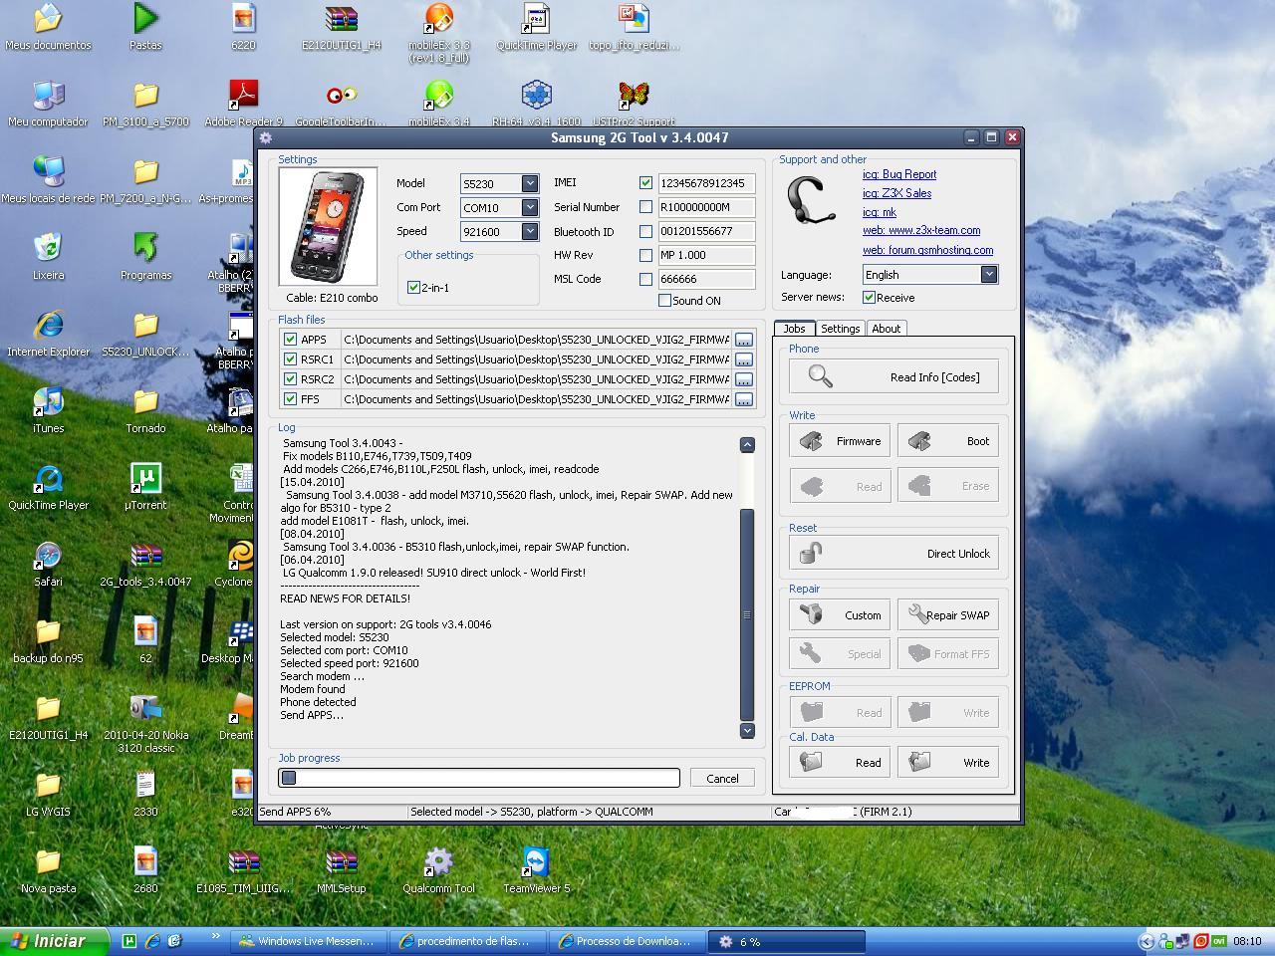Open the MMLSetup desktop archive
The image size is (1275, 956).
pyautogui.click(x=341, y=869)
